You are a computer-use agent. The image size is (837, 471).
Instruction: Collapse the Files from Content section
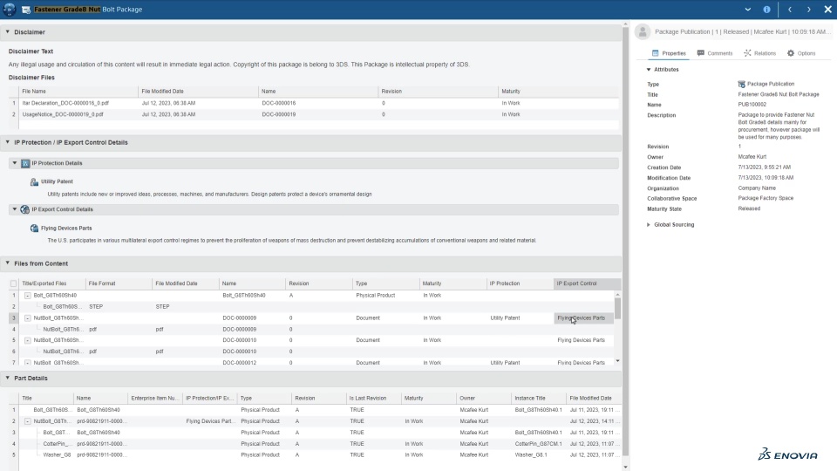click(8, 263)
